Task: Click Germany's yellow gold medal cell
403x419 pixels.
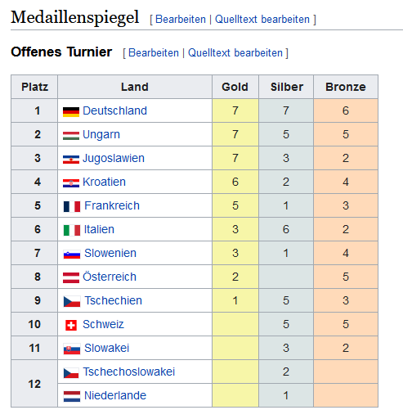Action: 235,110
